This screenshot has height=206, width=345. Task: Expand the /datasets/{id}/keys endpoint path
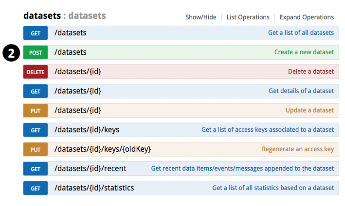[x=87, y=130]
